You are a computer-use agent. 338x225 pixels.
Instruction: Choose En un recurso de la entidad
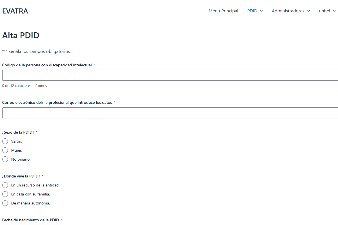[5, 185]
